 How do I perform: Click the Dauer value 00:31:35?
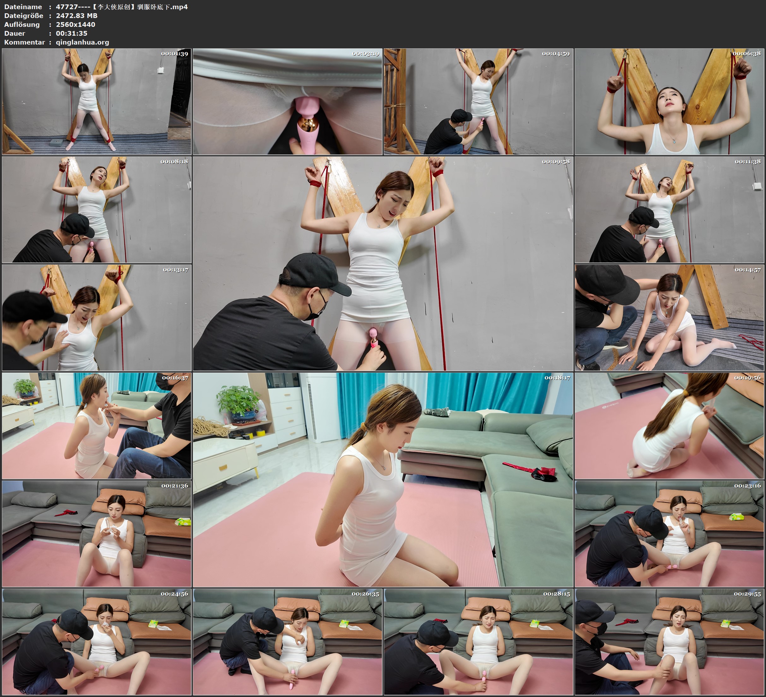pyautogui.click(x=72, y=33)
